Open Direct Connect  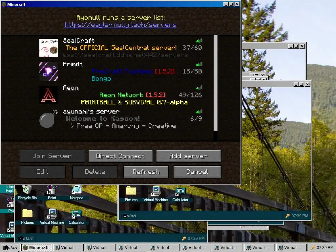(120, 156)
